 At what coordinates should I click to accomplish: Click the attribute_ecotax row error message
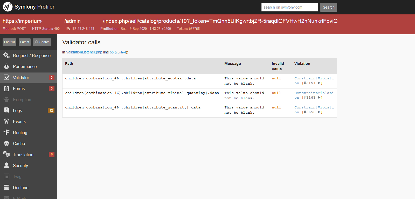[244, 81]
